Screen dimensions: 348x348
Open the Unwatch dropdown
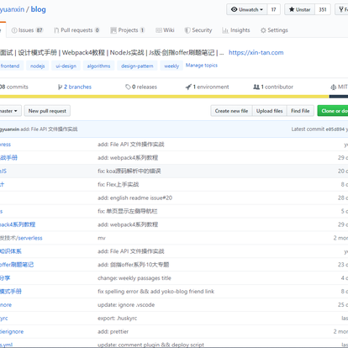(x=247, y=9)
